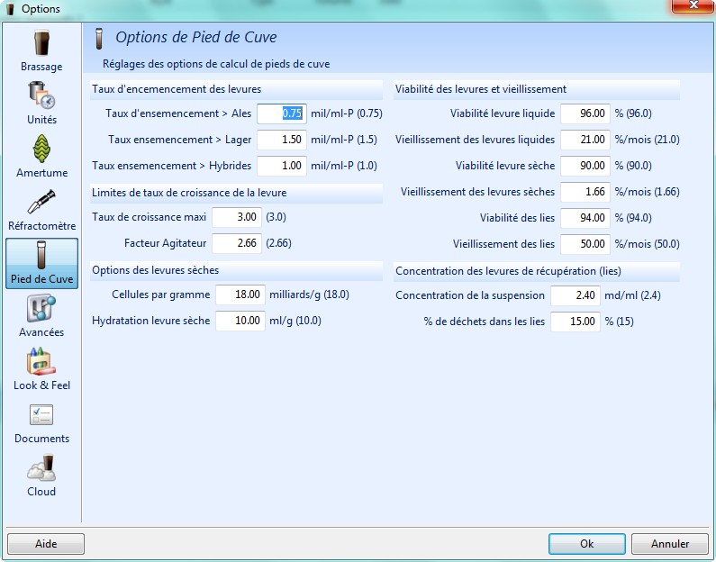Viewport: 716px width, 562px height.
Task: Select the Concentration de la suspension field
Action: 575,295
